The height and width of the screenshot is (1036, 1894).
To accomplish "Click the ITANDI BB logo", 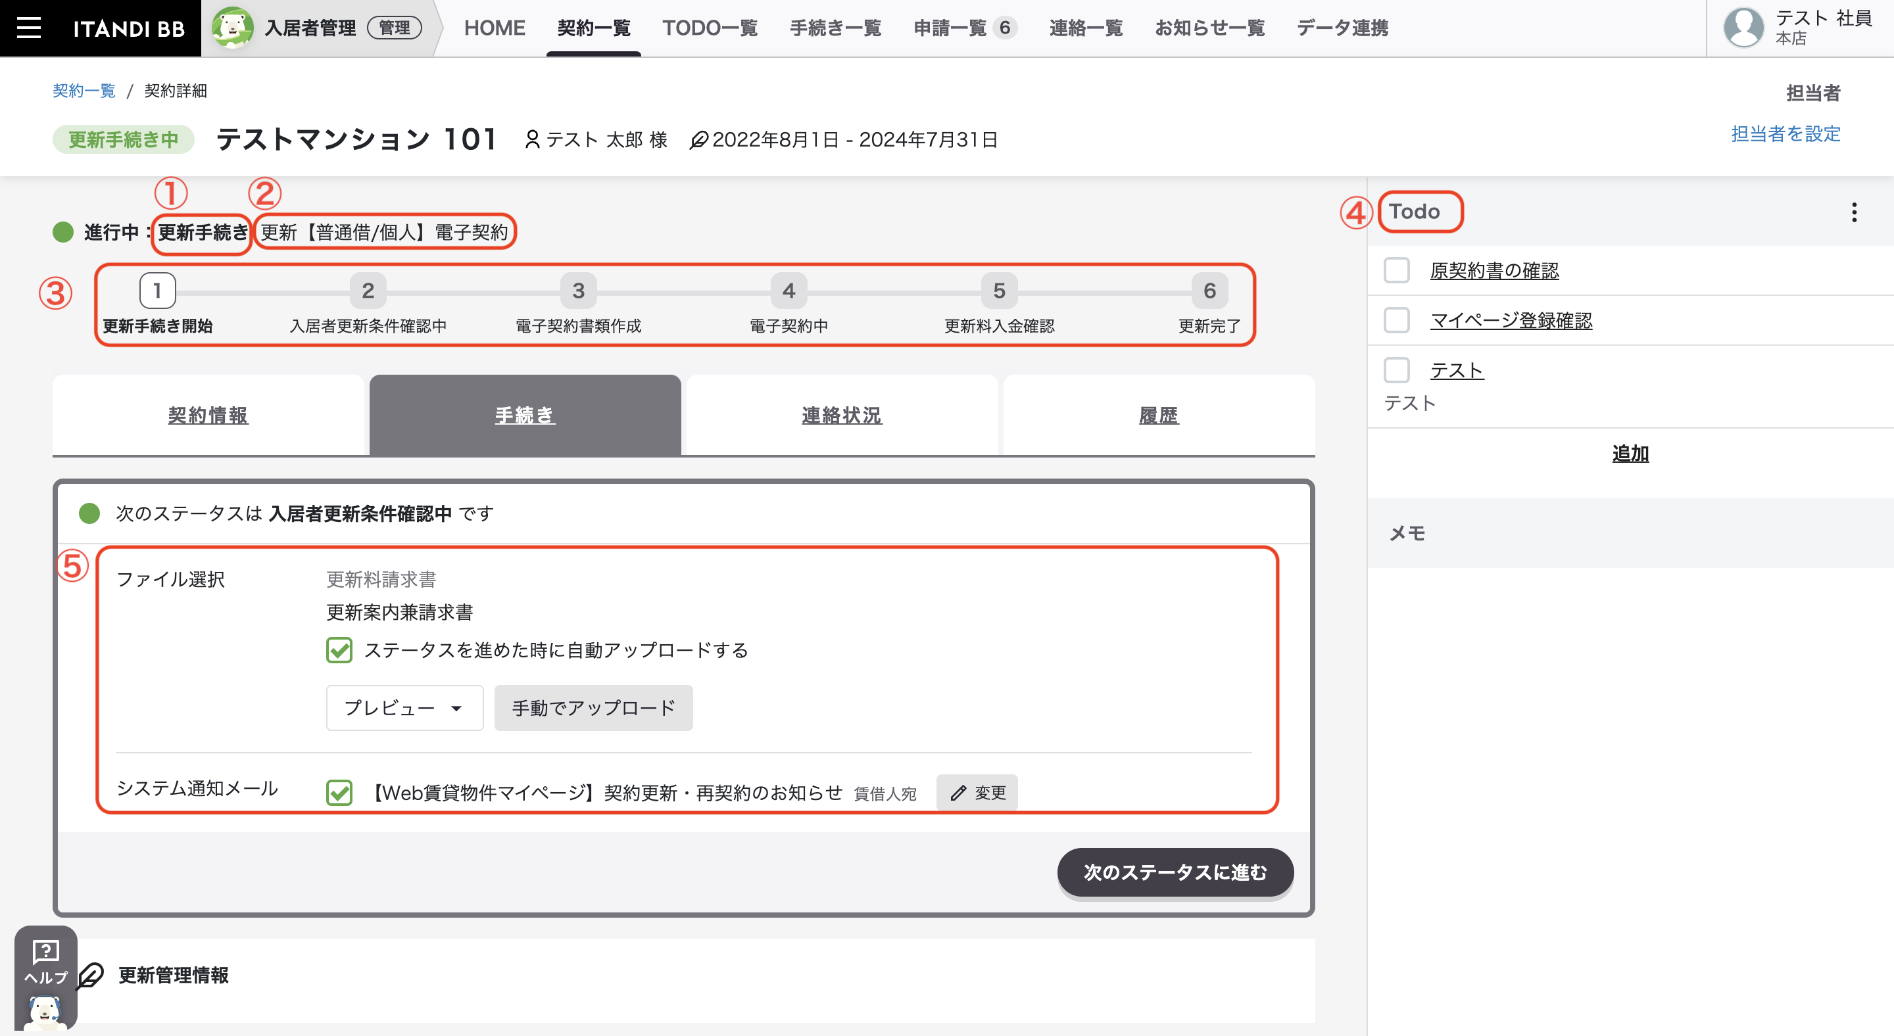I will click(x=129, y=29).
